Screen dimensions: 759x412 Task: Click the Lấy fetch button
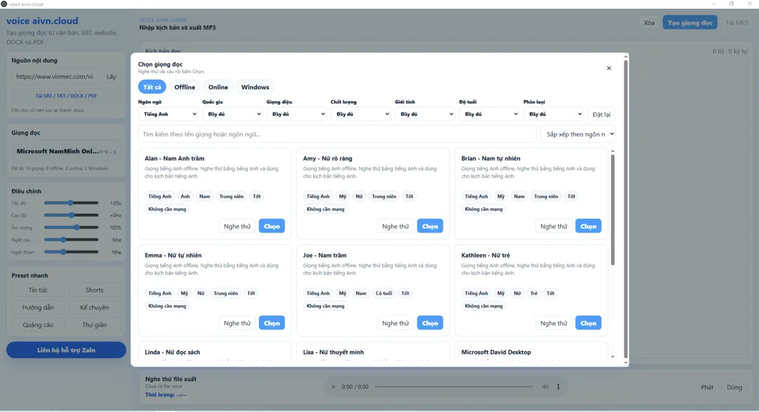pos(111,76)
